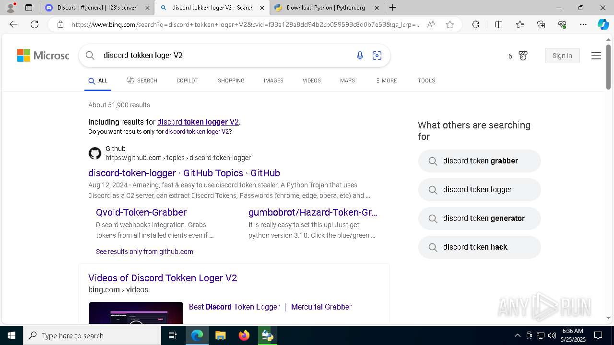This screenshot has height=345, width=614.
Task: Open the tab actions menu icon
Action: coord(29,8)
